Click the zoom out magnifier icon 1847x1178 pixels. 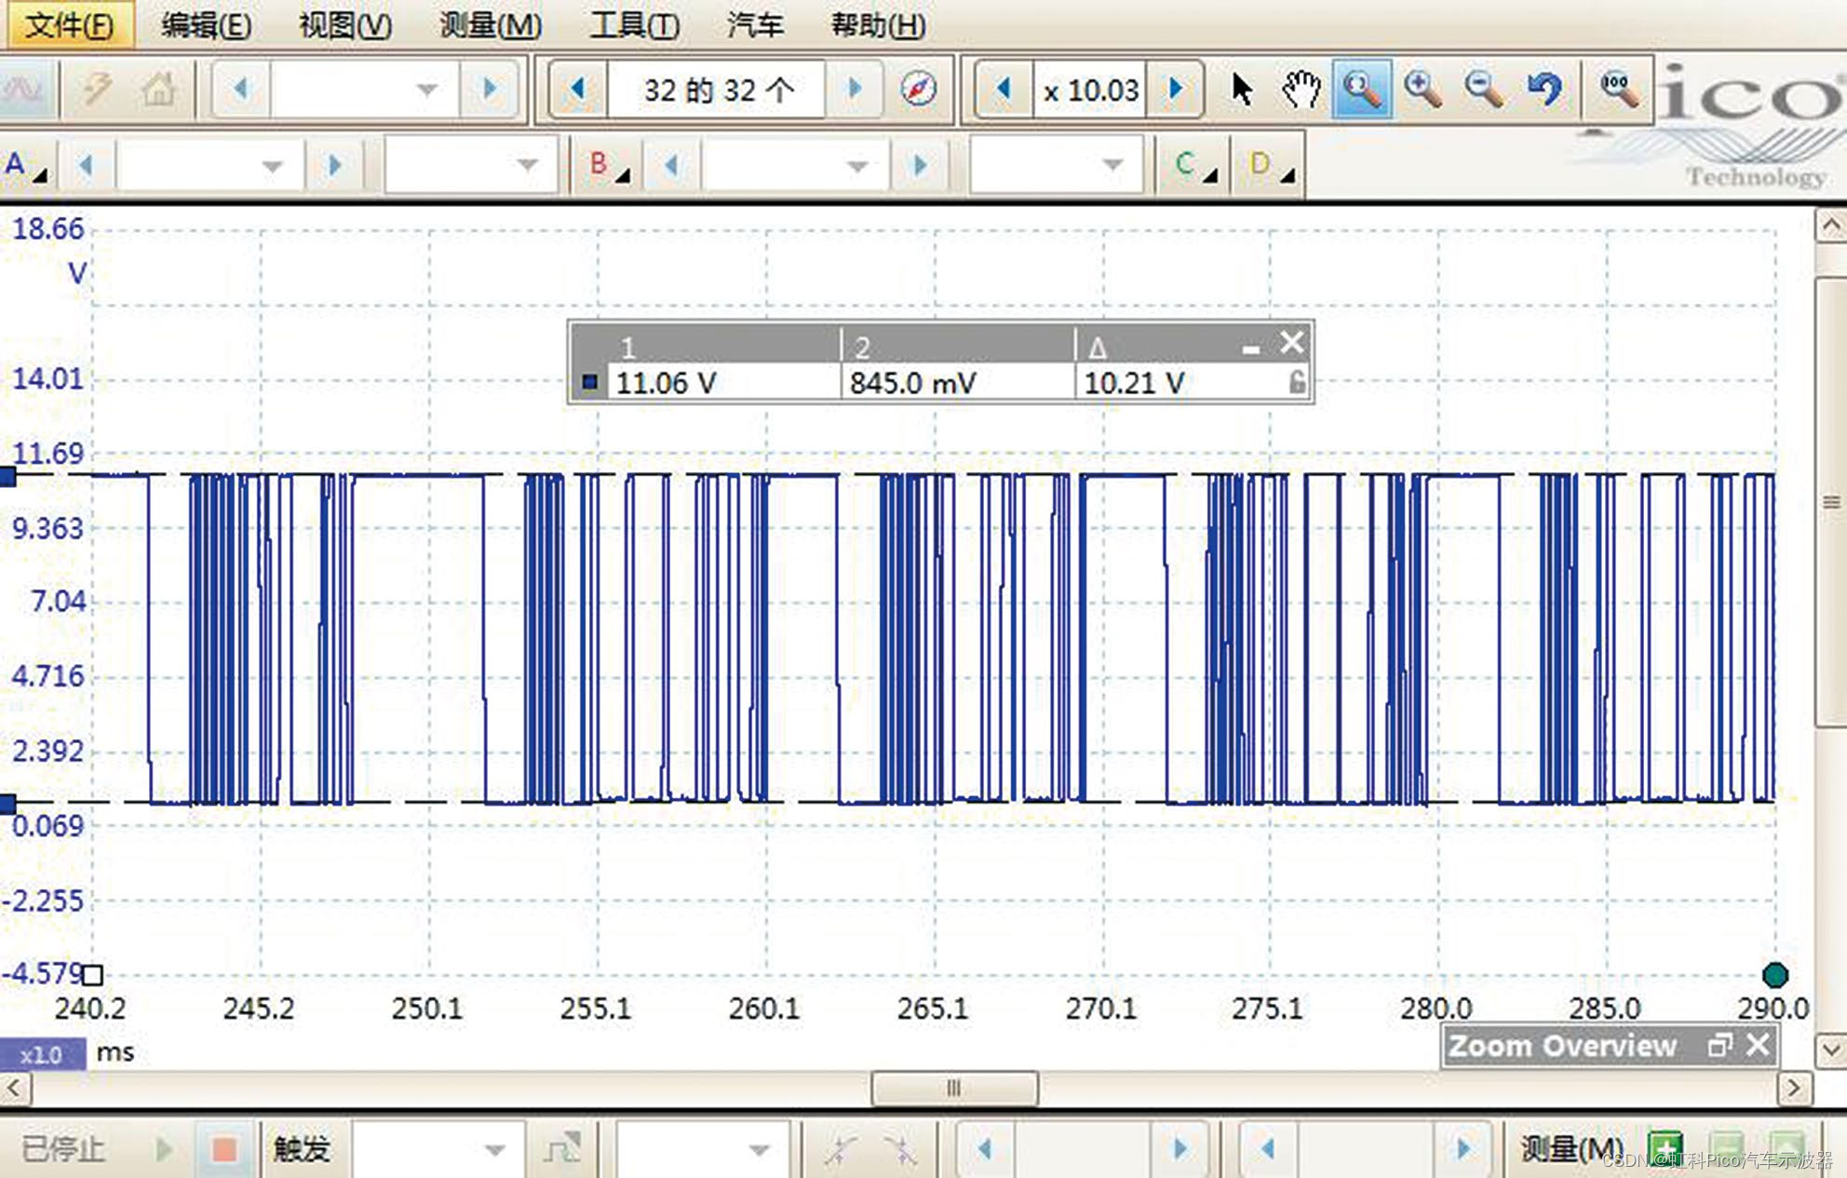pos(1483,89)
